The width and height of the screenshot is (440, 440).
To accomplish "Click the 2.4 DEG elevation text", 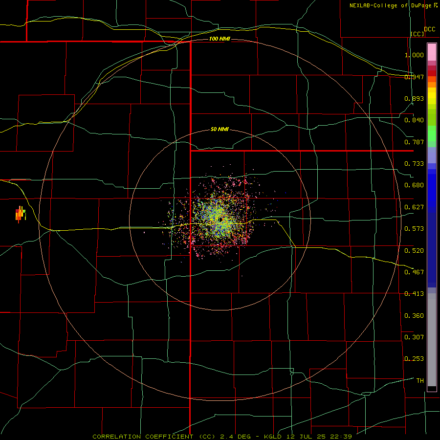I will [x=235, y=437].
